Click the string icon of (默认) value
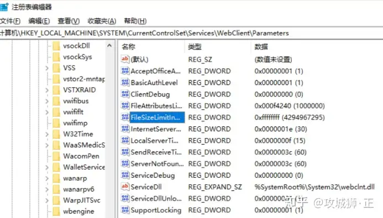Screen dimensions: 383x218 pos(125,59)
